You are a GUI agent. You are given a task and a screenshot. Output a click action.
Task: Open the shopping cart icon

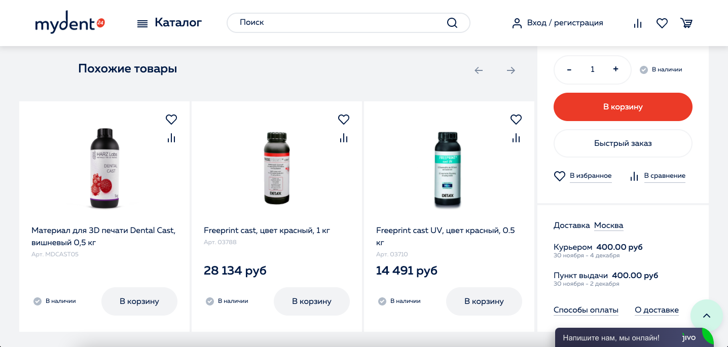[686, 23]
